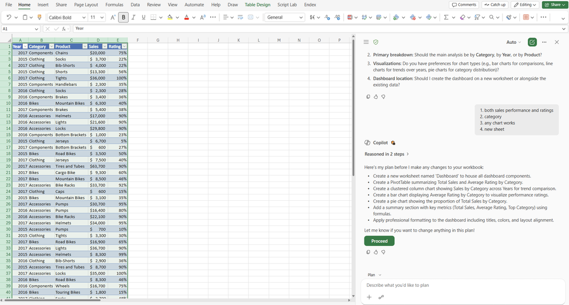Open the Name Box dropdown
569x305 pixels.
[x=36, y=29]
